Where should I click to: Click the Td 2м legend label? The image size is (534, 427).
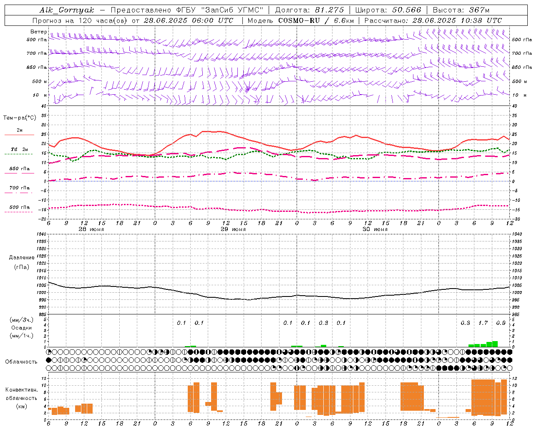click(x=20, y=149)
